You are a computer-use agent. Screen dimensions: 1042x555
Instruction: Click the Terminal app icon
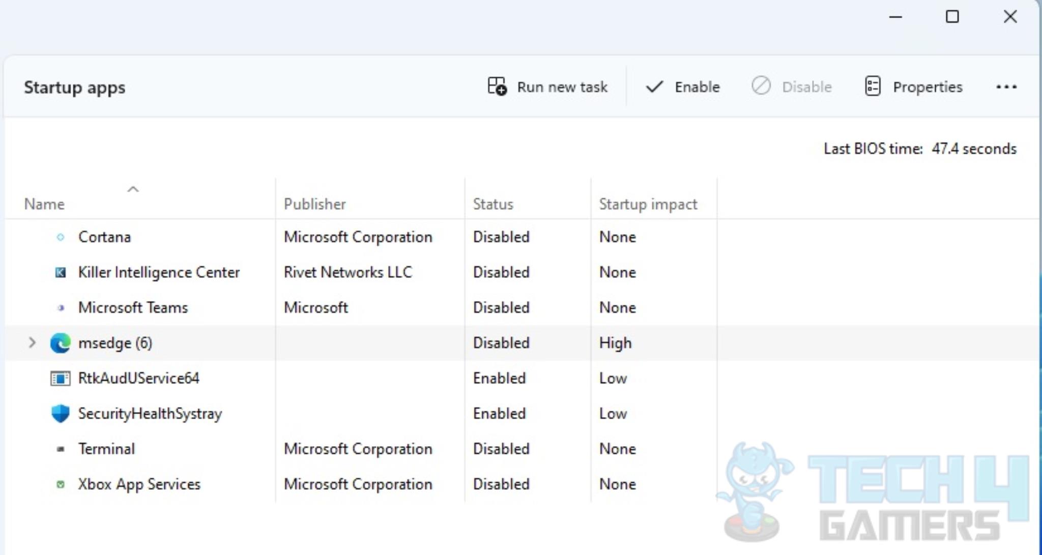61,449
